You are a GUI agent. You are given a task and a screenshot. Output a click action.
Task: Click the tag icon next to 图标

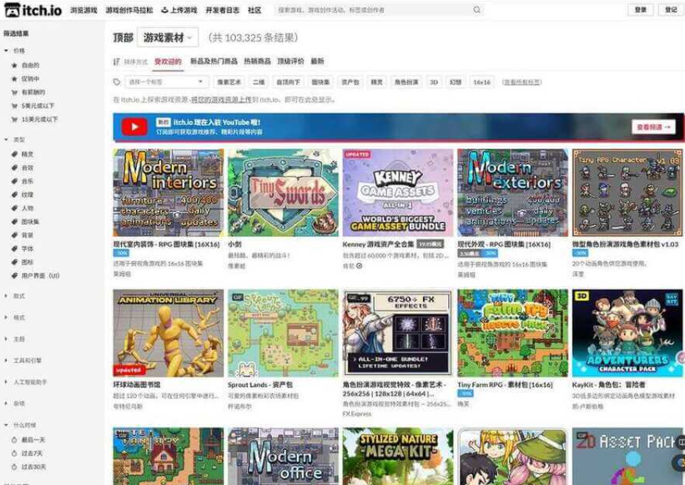click(x=14, y=262)
